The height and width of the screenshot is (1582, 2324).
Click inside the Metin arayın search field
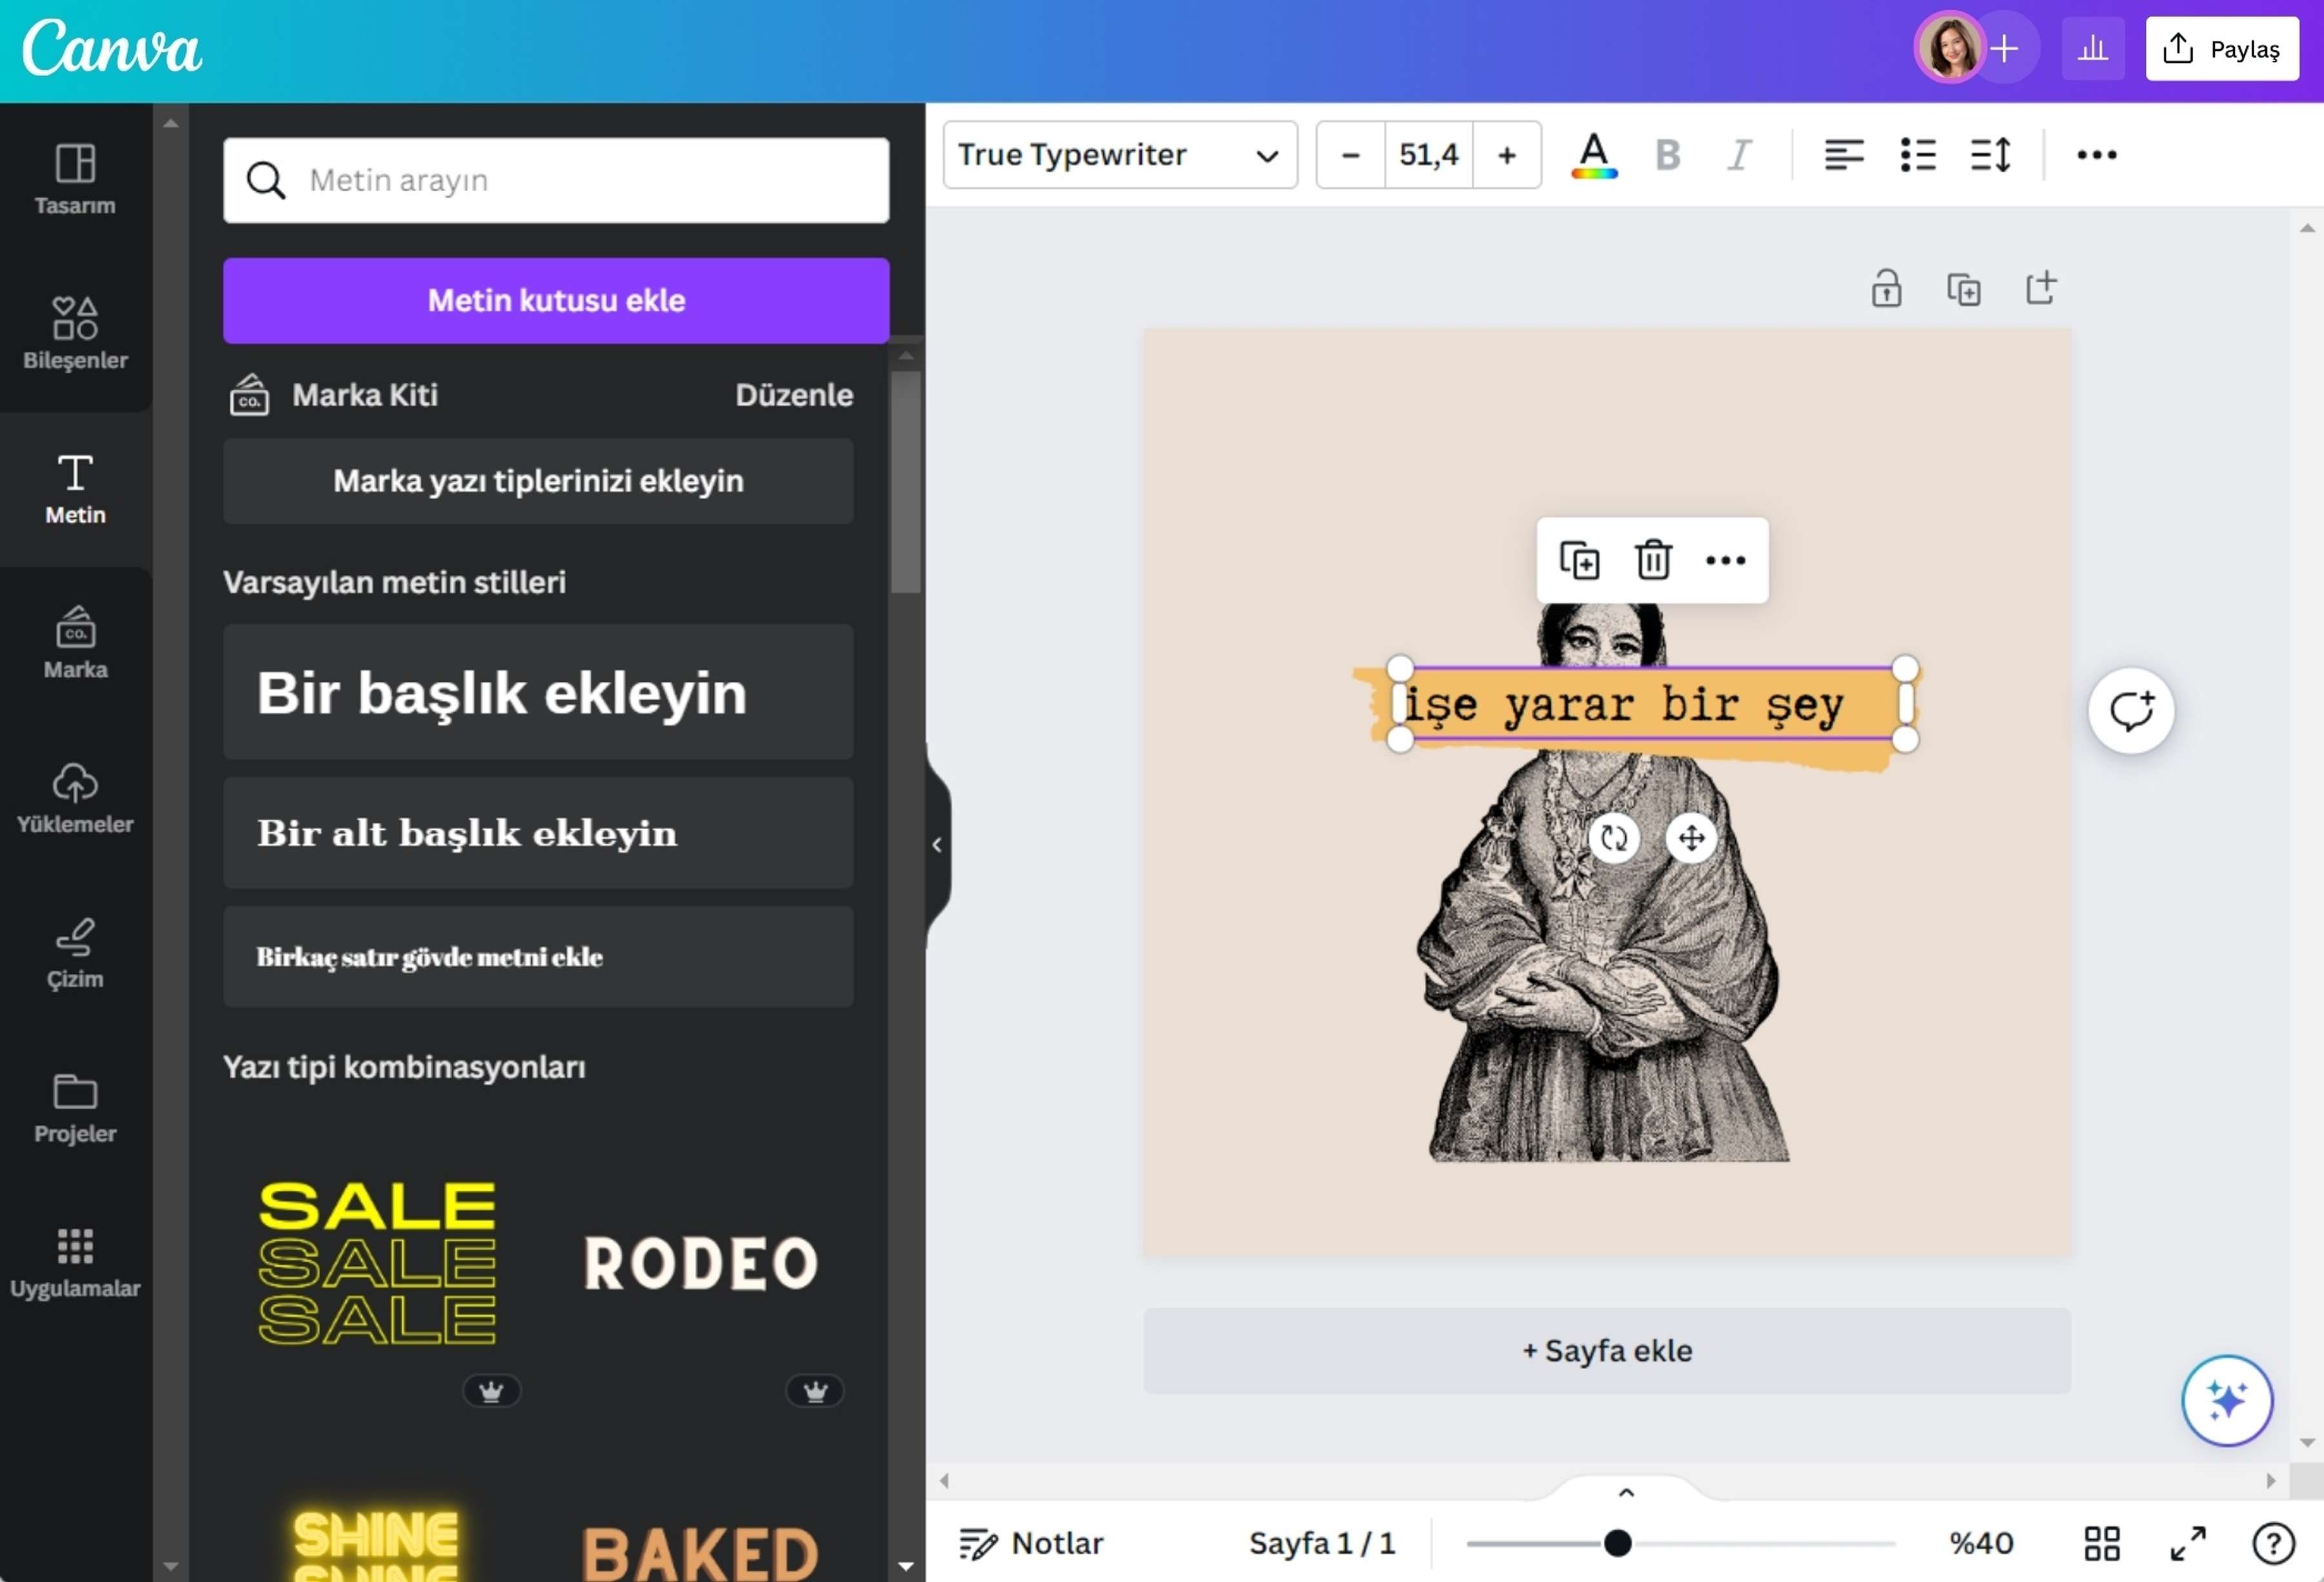pos(556,180)
